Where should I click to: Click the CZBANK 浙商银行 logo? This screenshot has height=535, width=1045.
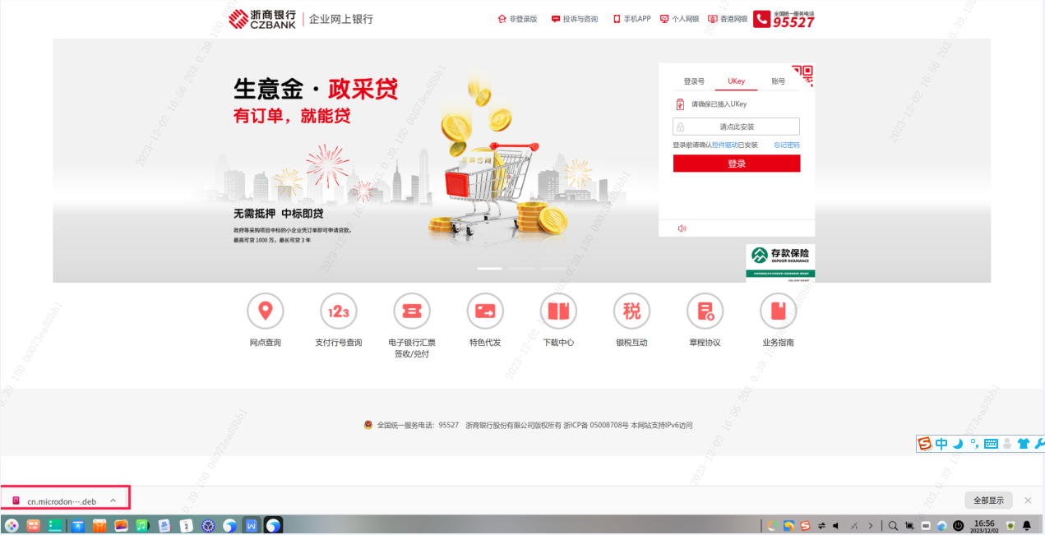pyautogui.click(x=263, y=19)
